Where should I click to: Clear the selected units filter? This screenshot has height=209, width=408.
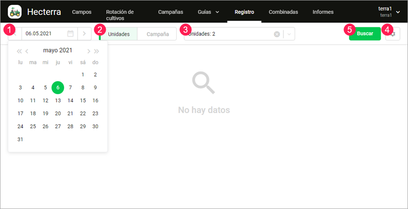[277, 34]
